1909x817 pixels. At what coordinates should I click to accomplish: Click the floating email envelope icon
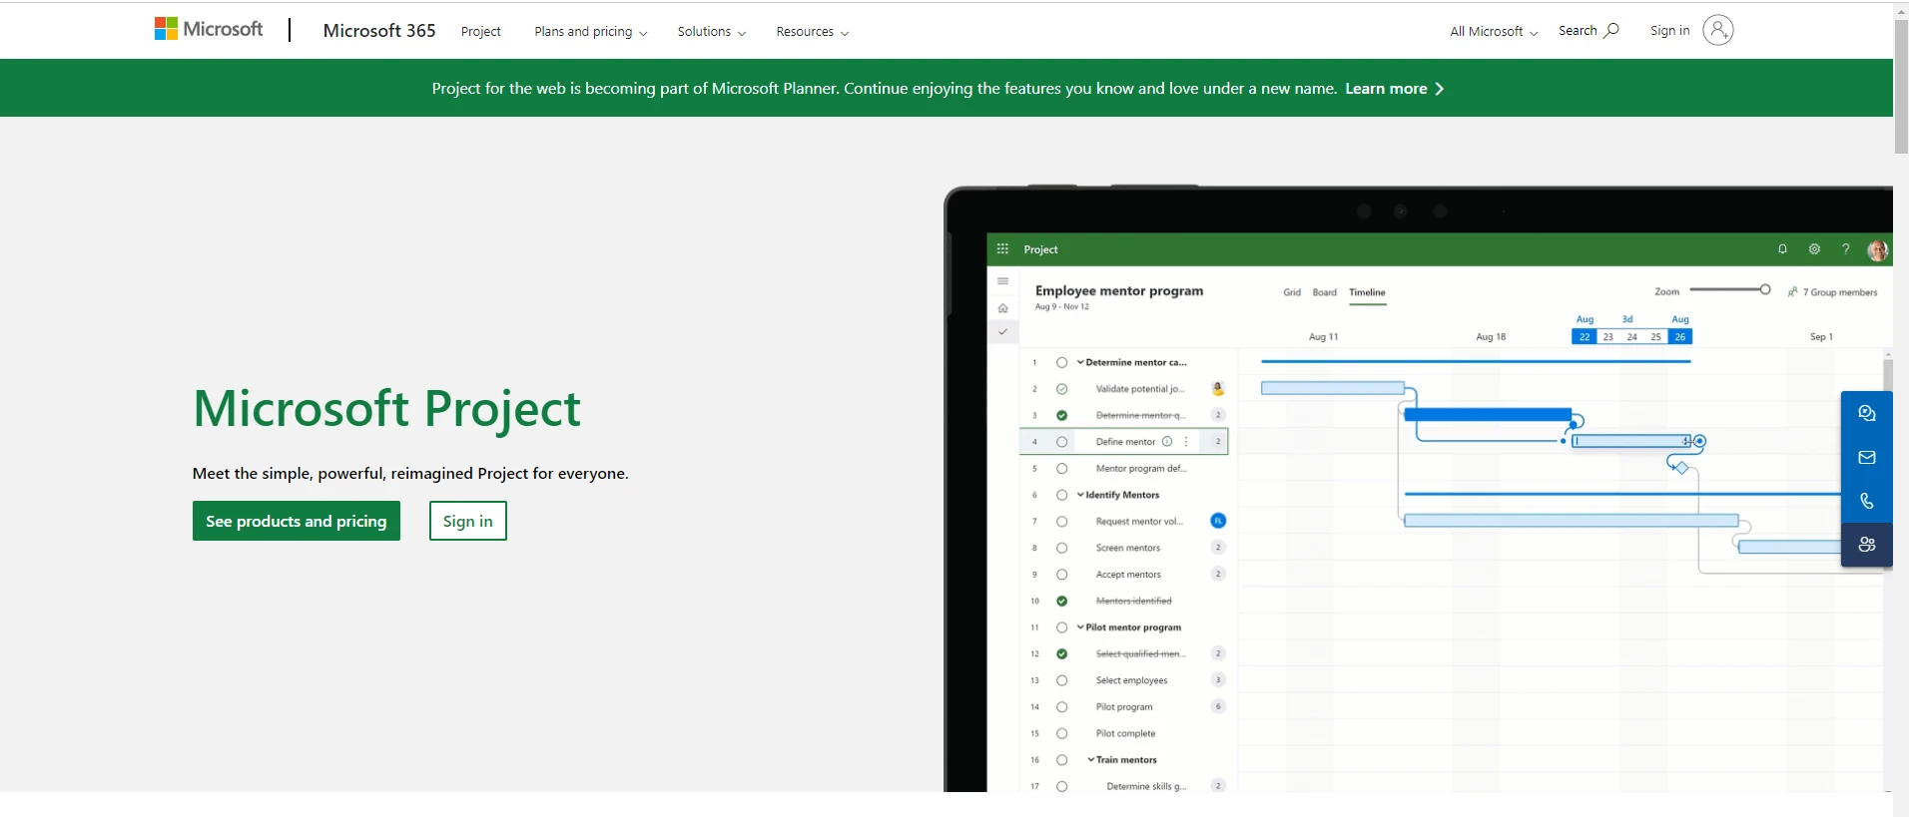(1866, 457)
